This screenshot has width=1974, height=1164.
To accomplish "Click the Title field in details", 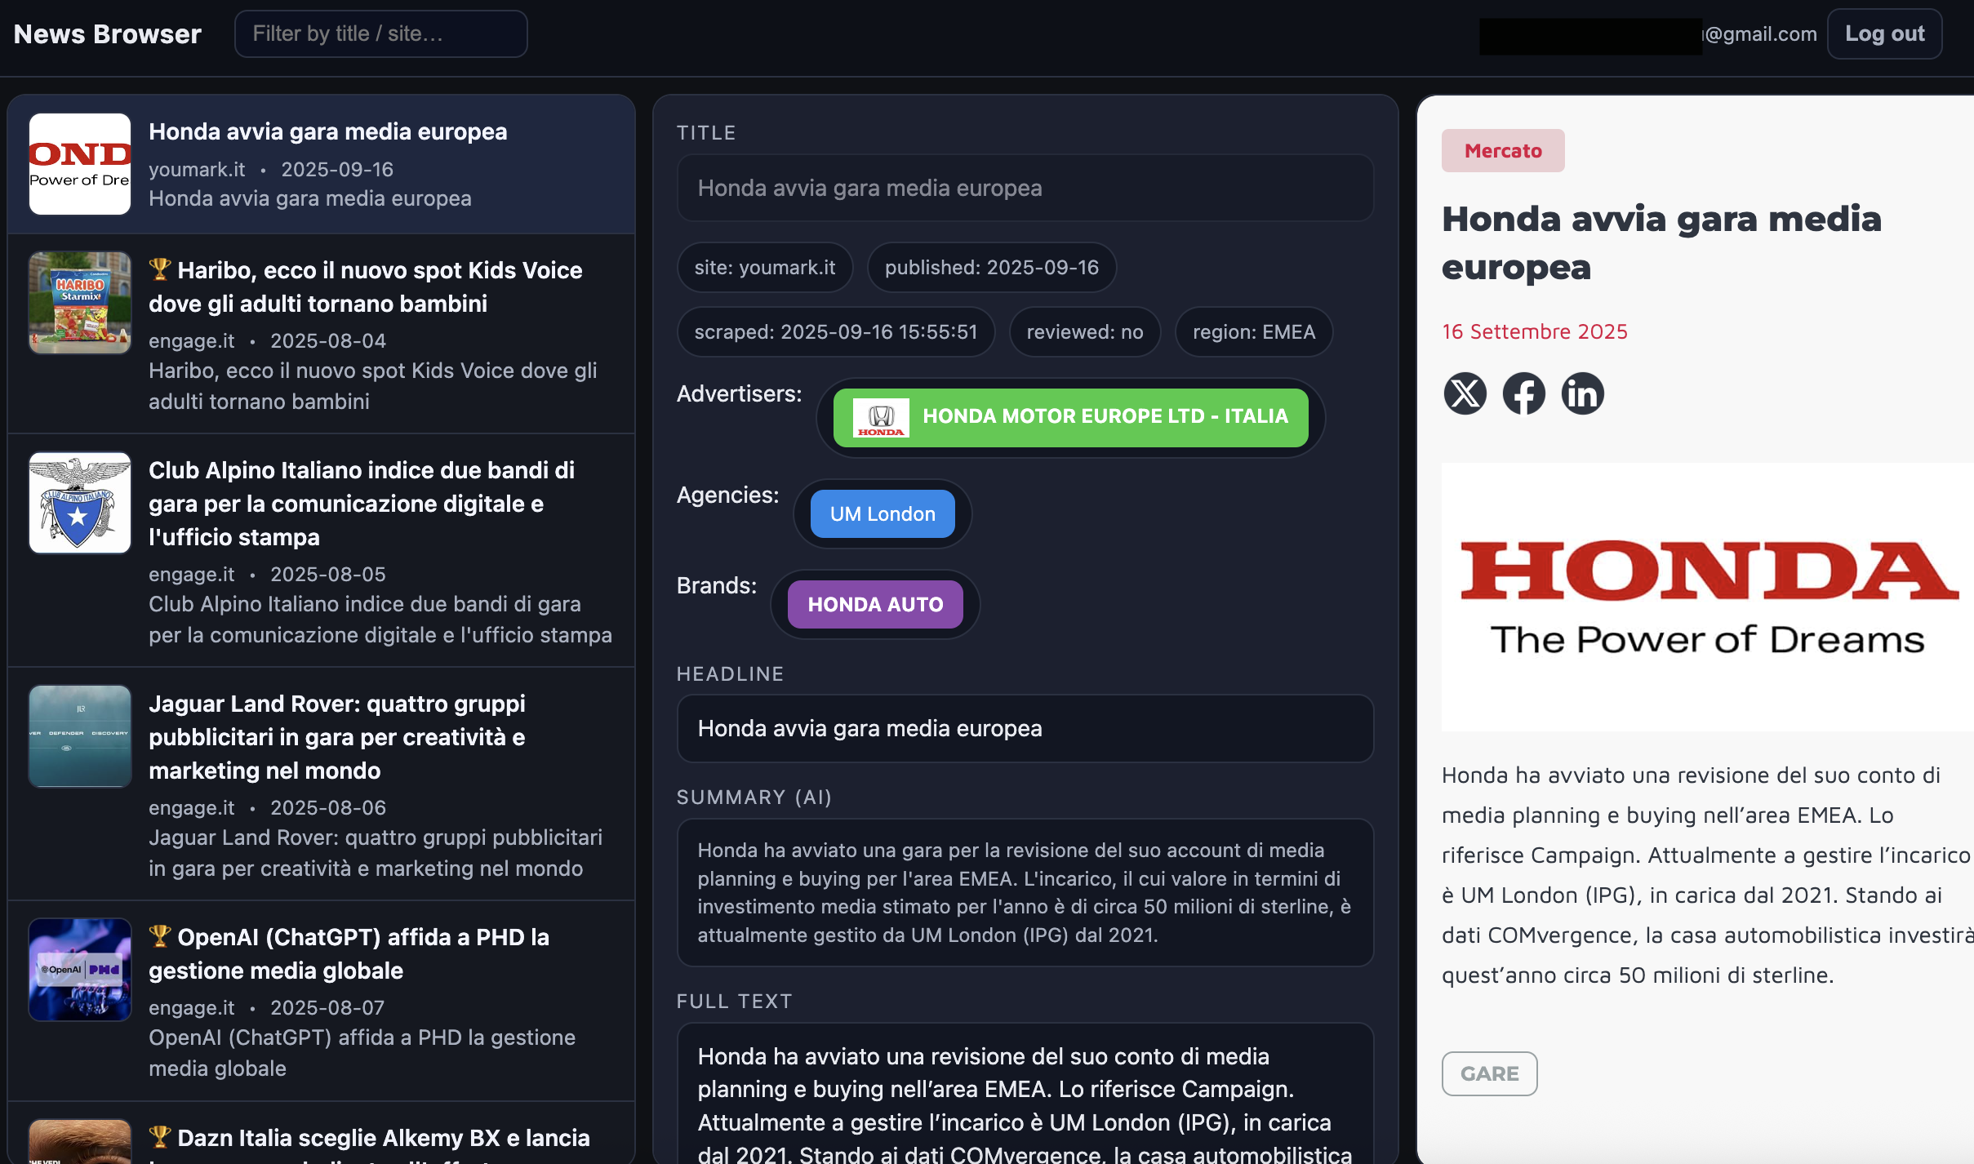I will [1025, 189].
